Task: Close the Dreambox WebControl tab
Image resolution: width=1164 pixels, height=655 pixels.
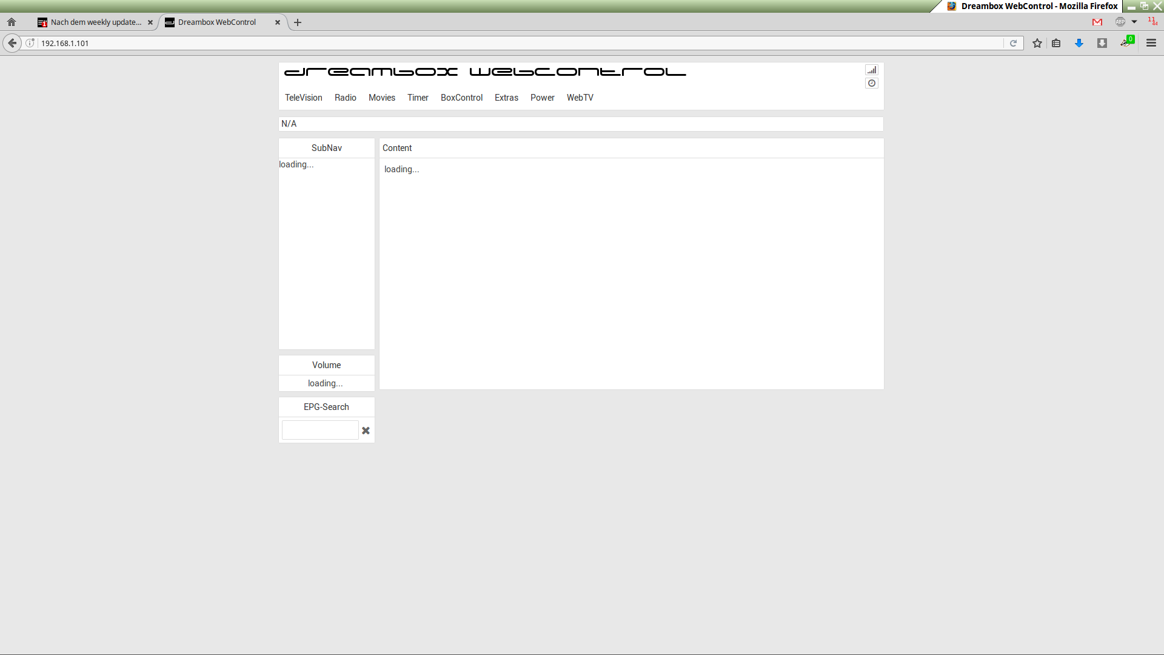Action: tap(278, 22)
